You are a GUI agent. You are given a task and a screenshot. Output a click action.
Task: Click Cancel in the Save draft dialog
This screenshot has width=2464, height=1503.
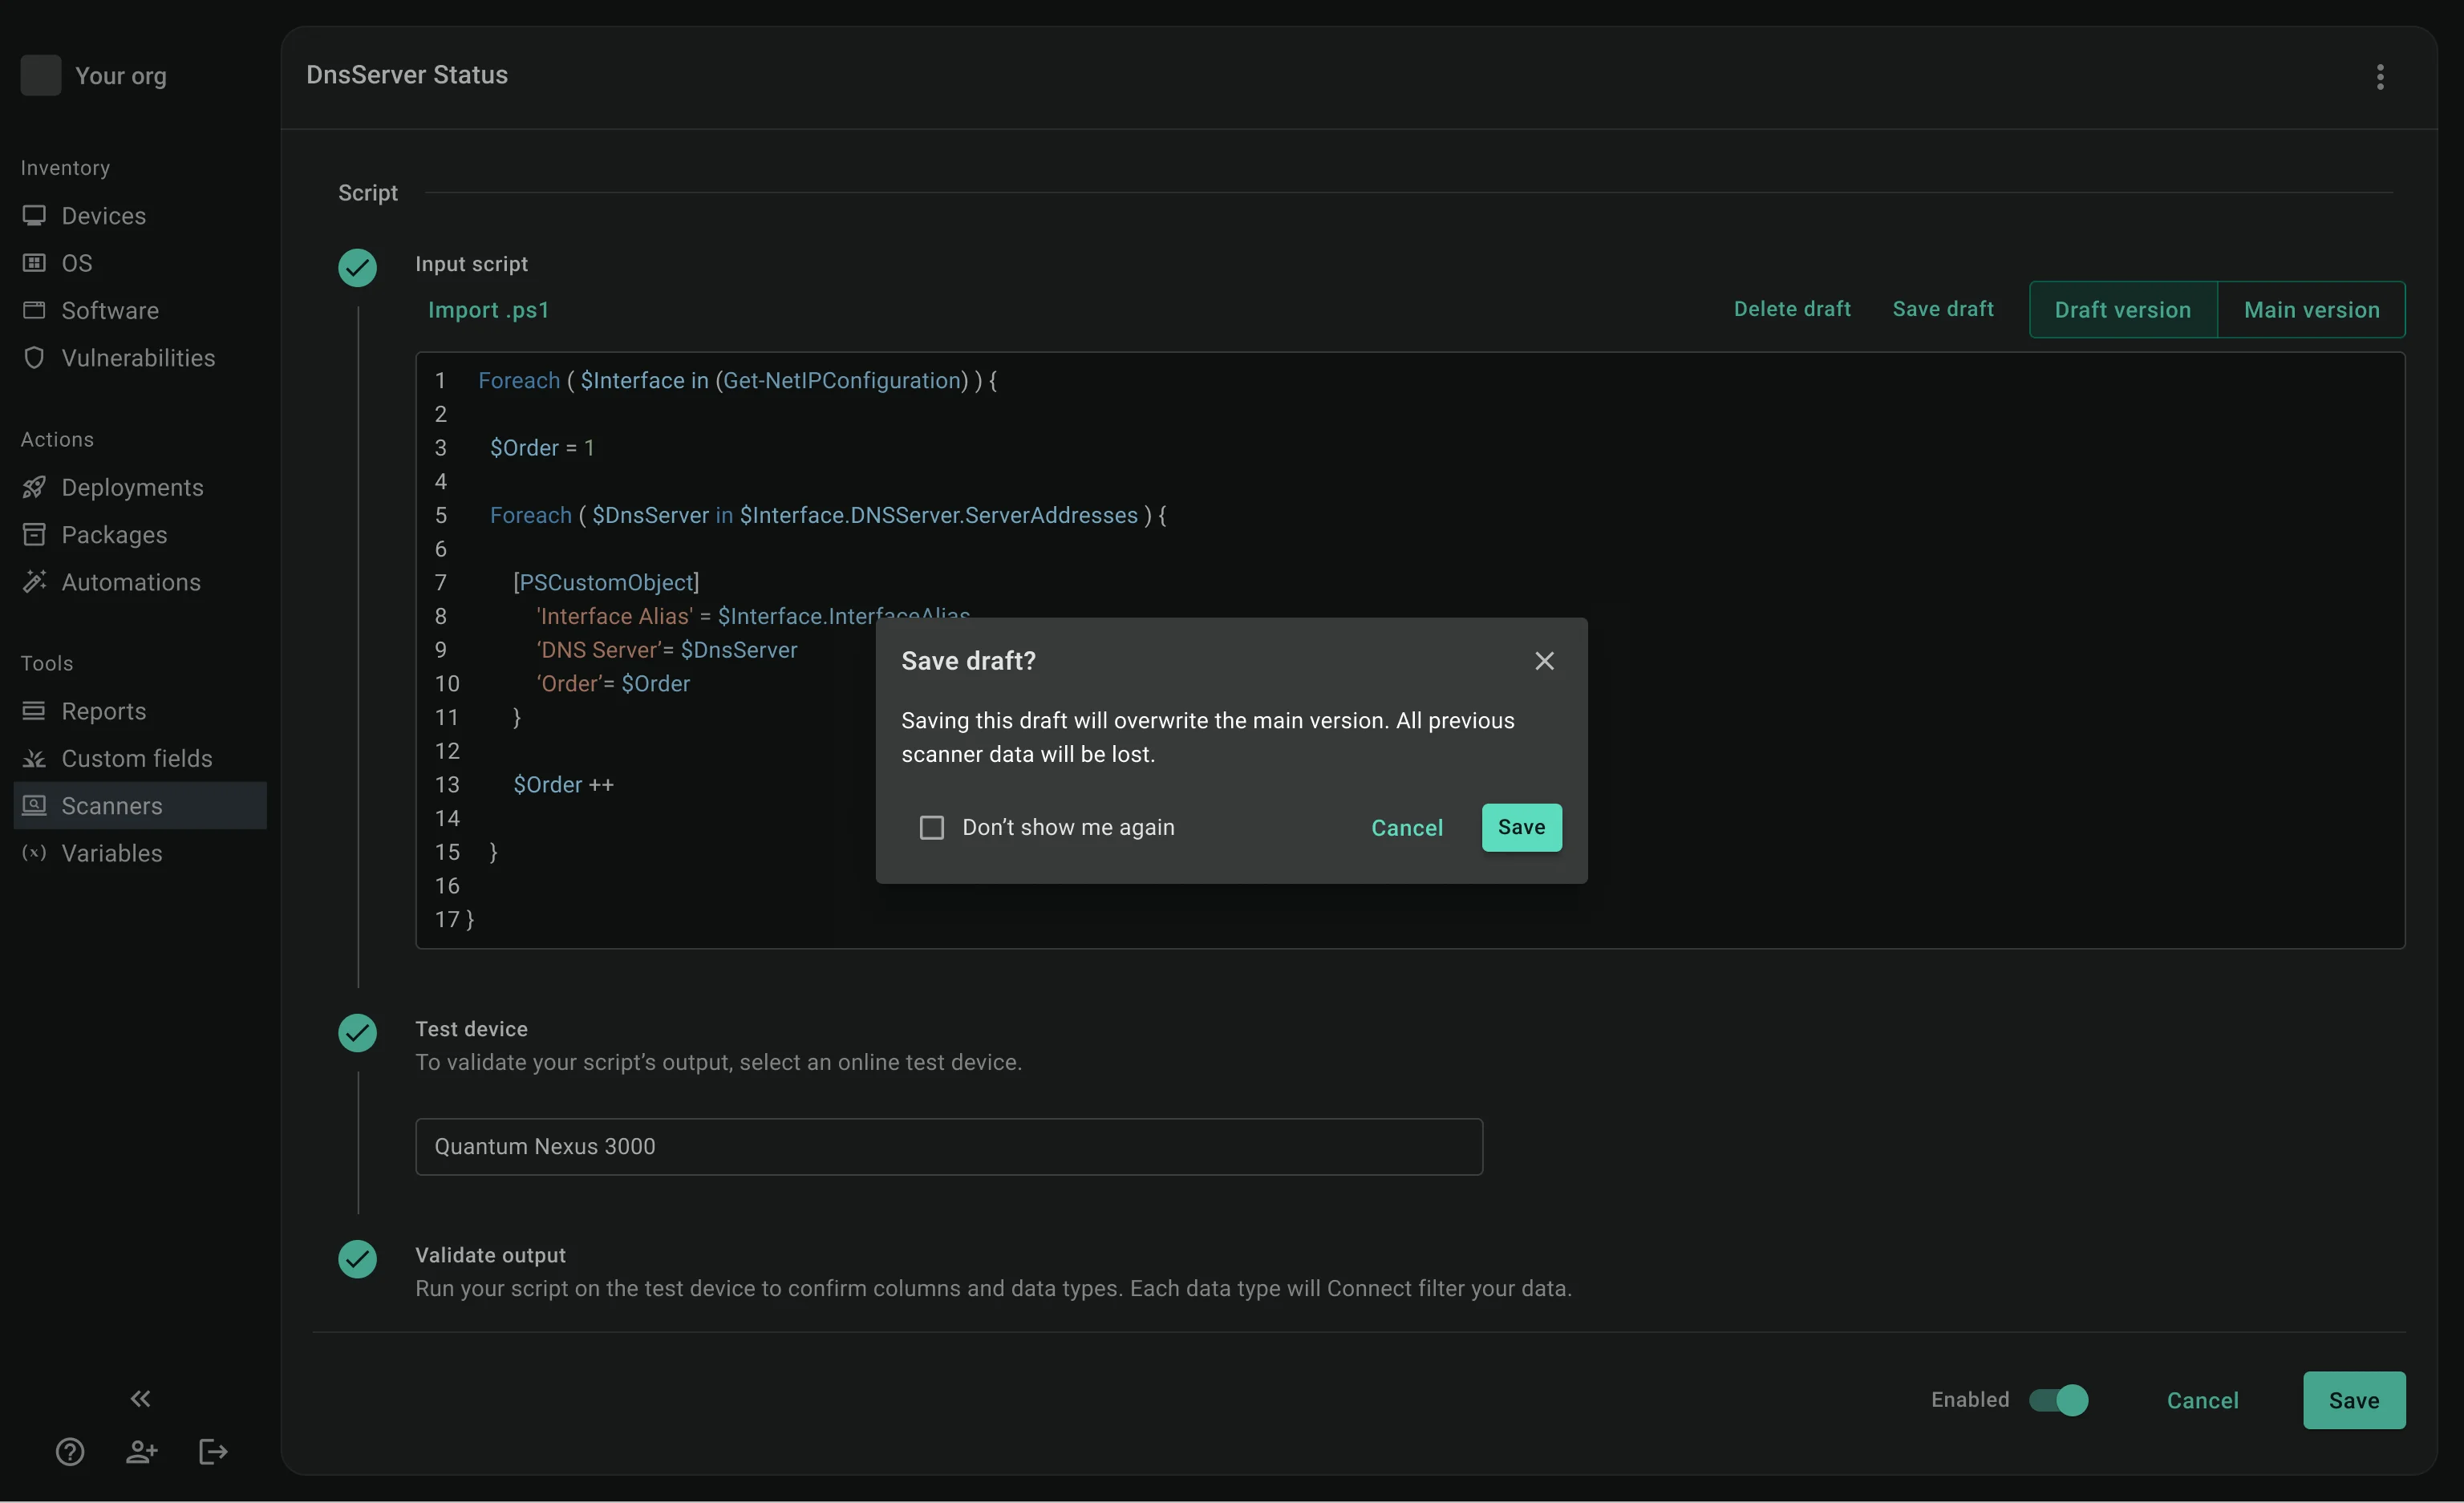click(x=1406, y=828)
